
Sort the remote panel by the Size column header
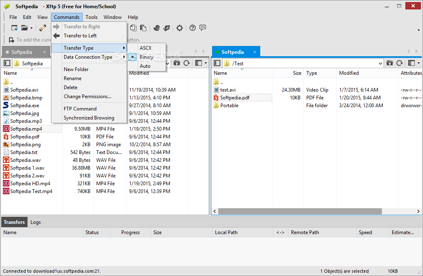288,73
